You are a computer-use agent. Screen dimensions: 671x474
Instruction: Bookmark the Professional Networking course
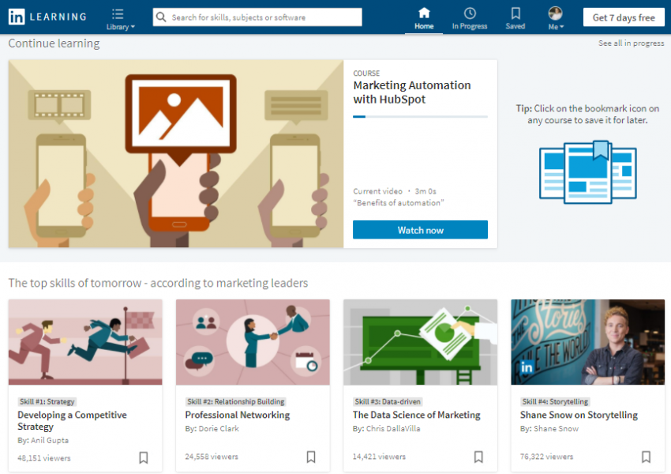[x=311, y=457]
